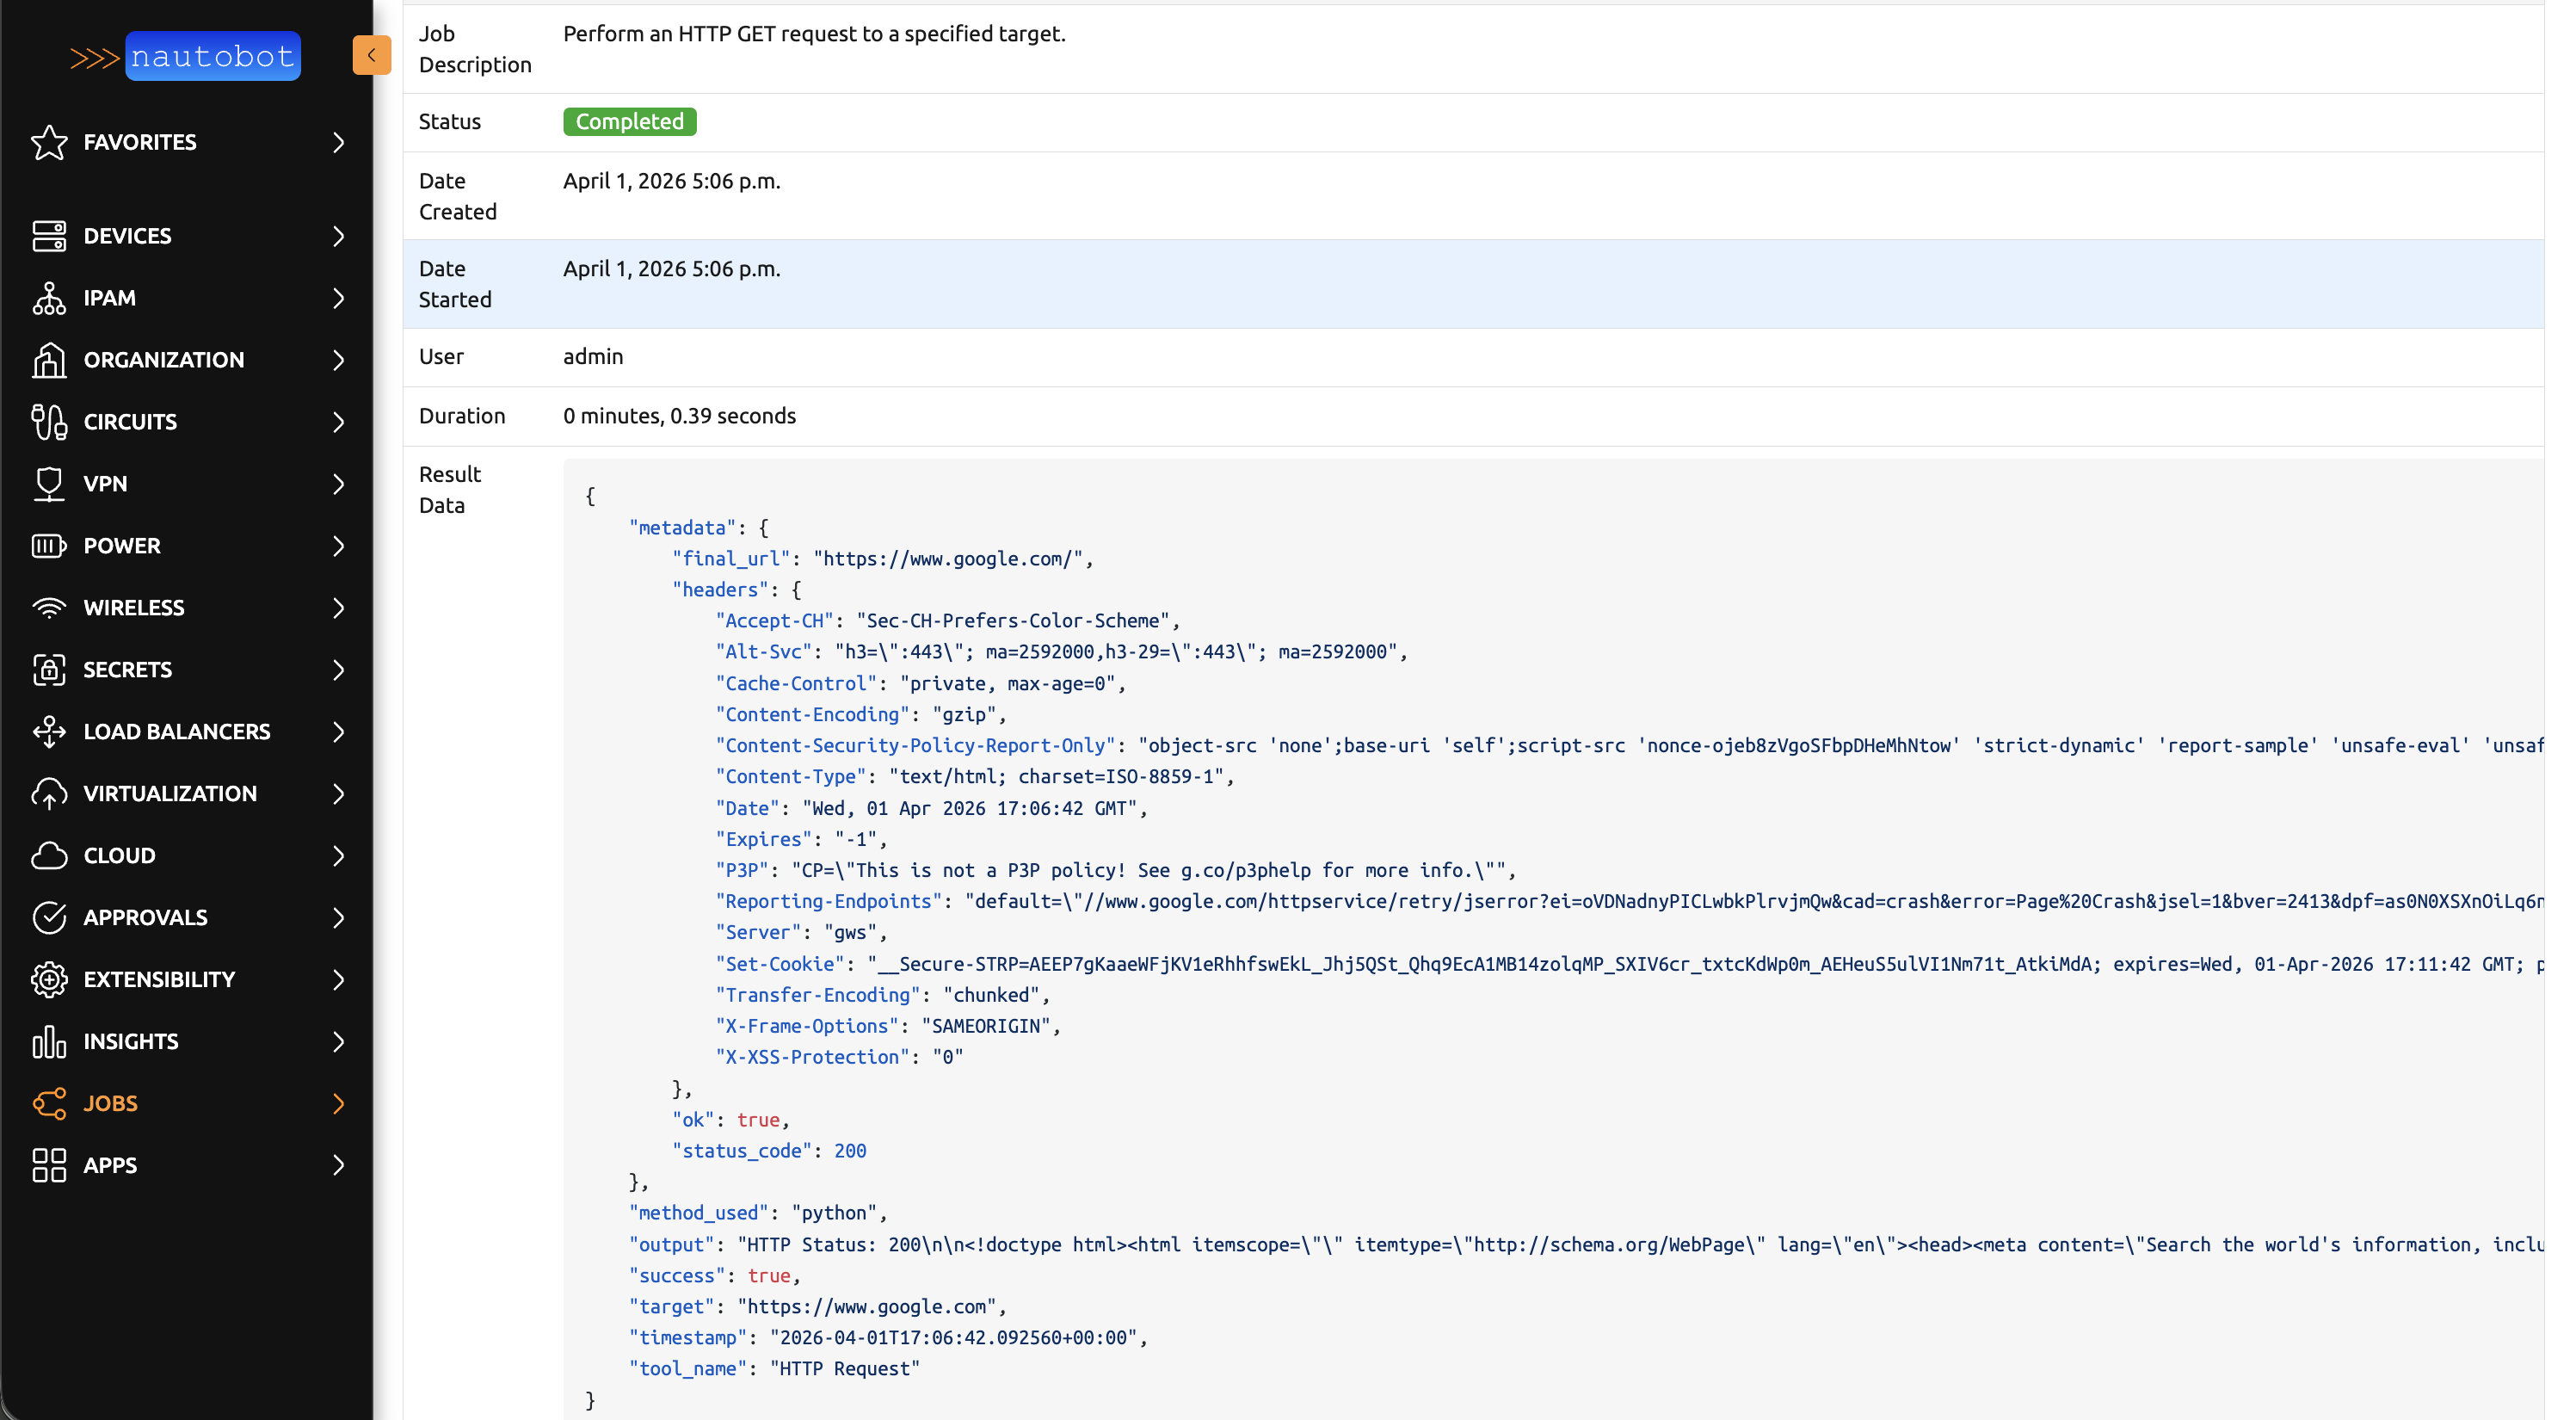The image size is (2576, 1420).
Task: Expand the Jobs section chevron
Action: coord(338,1104)
